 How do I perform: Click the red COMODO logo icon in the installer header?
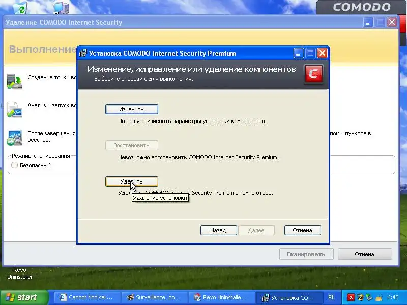[x=313, y=74]
